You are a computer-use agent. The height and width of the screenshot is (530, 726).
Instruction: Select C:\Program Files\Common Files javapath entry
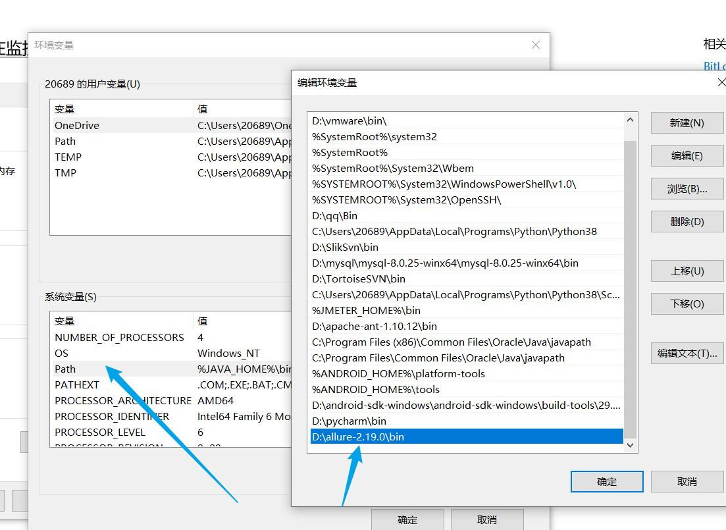467,358
